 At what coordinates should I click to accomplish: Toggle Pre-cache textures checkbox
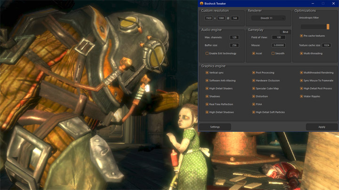point(301,36)
